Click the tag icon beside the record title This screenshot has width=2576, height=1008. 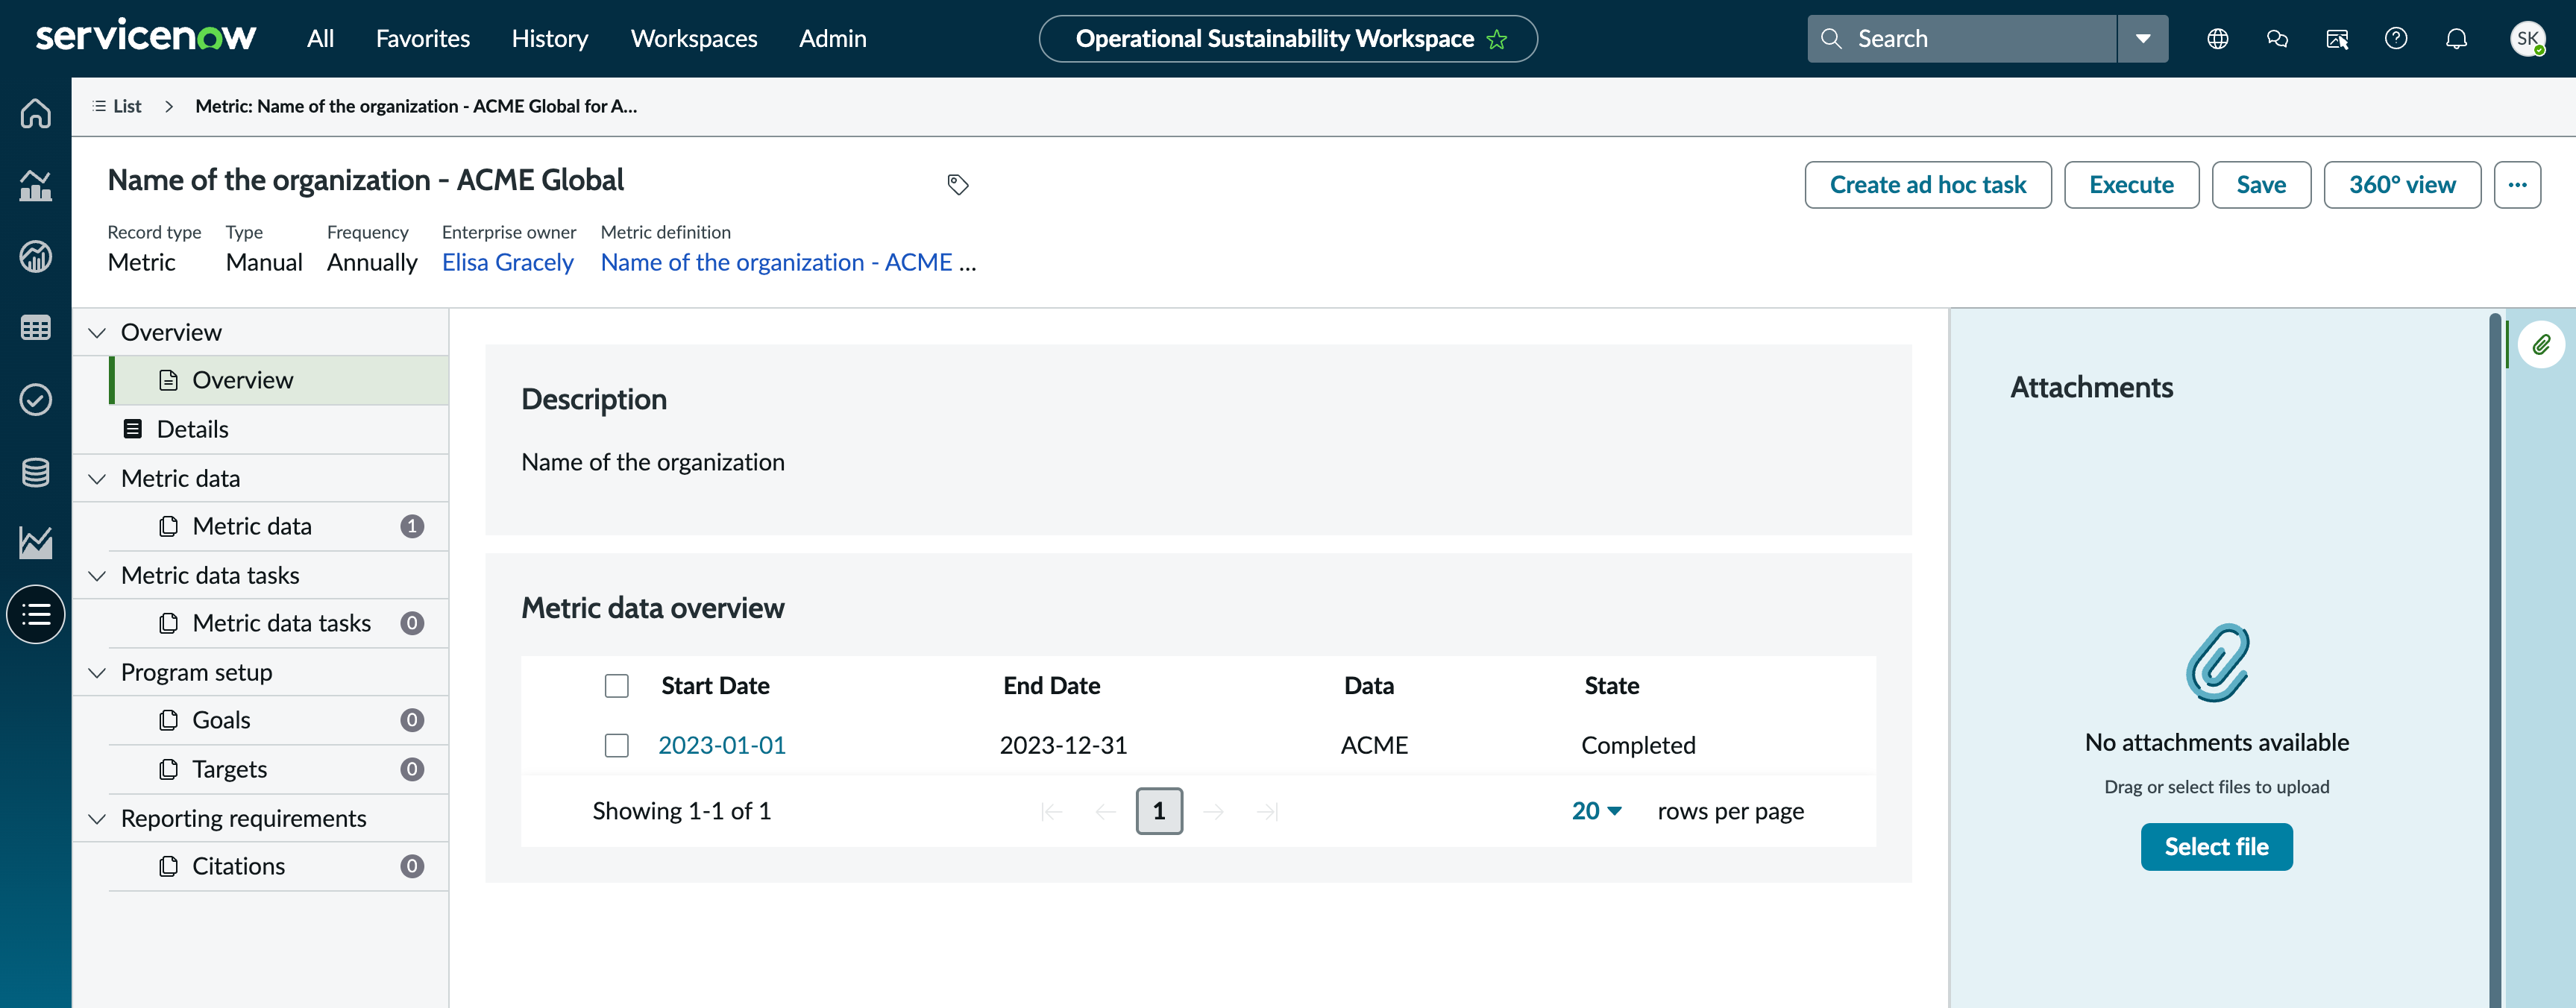pyautogui.click(x=957, y=184)
